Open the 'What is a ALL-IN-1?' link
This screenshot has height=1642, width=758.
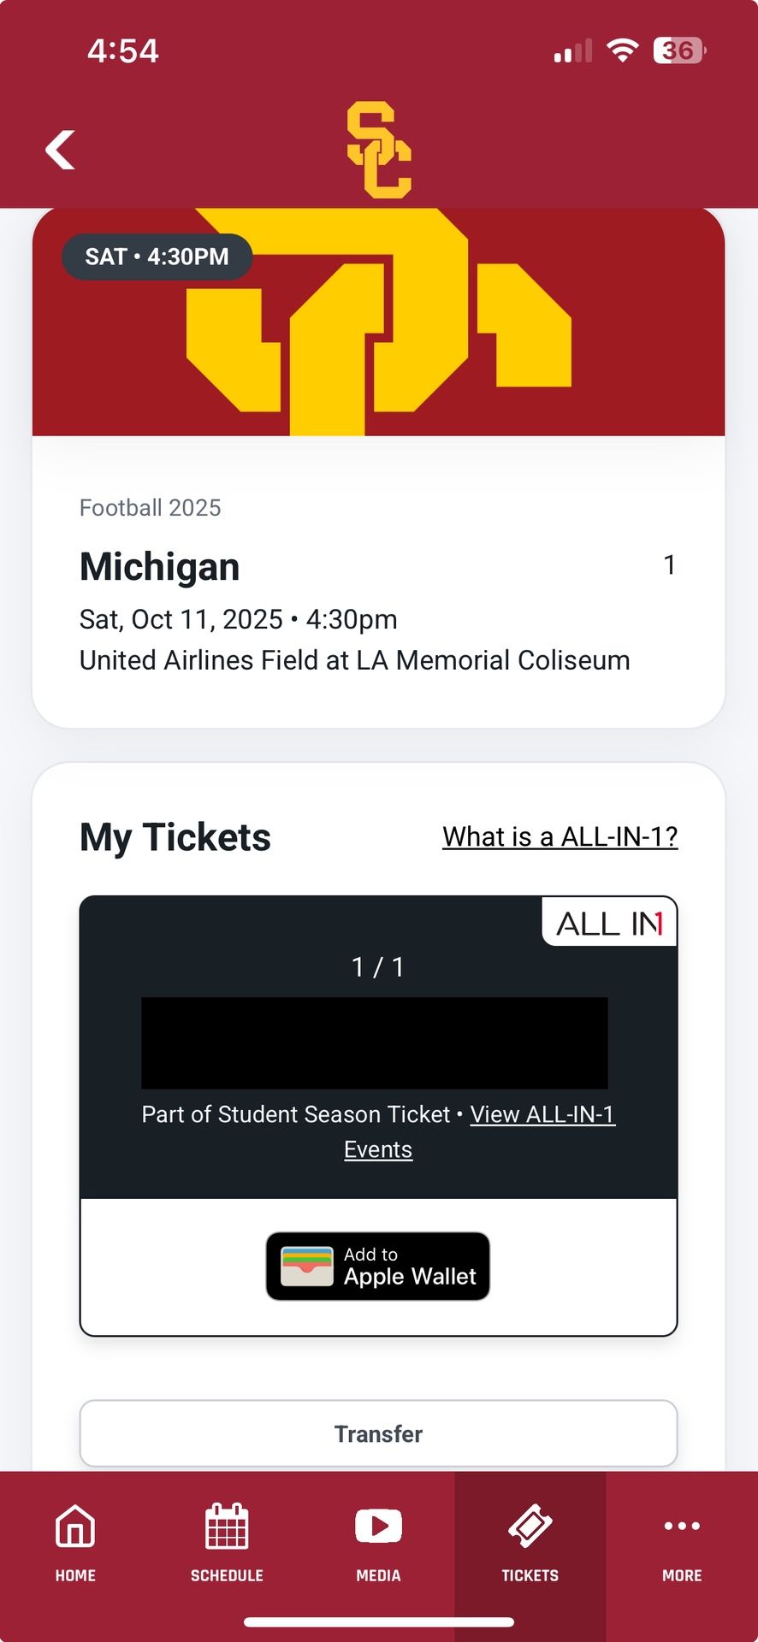click(x=560, y=836)
